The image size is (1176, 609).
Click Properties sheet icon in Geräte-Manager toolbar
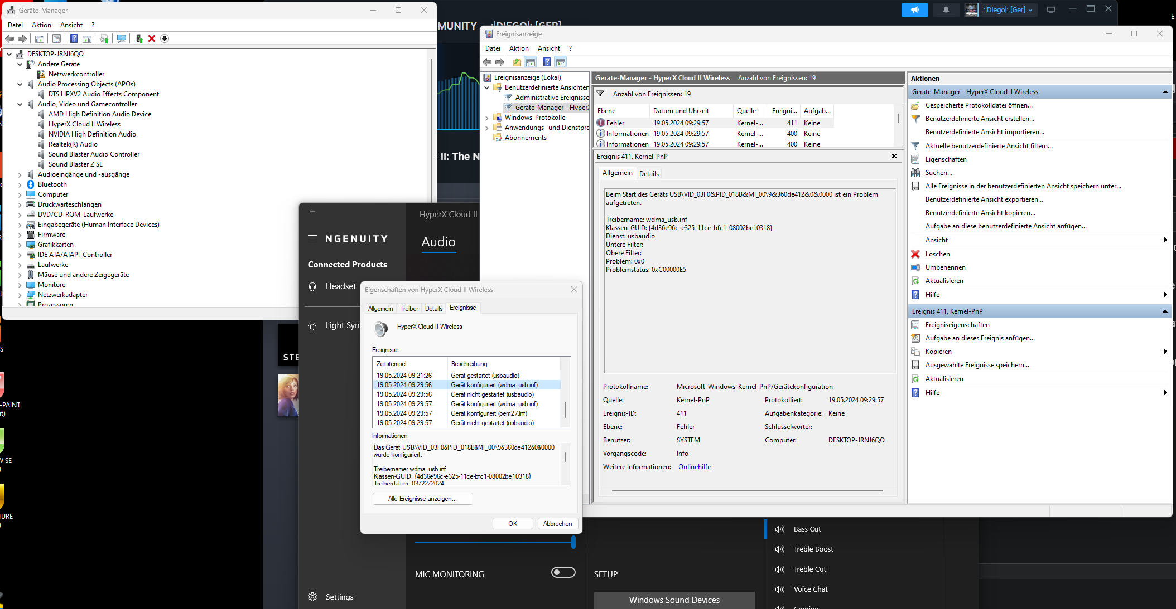click(56, 38)
